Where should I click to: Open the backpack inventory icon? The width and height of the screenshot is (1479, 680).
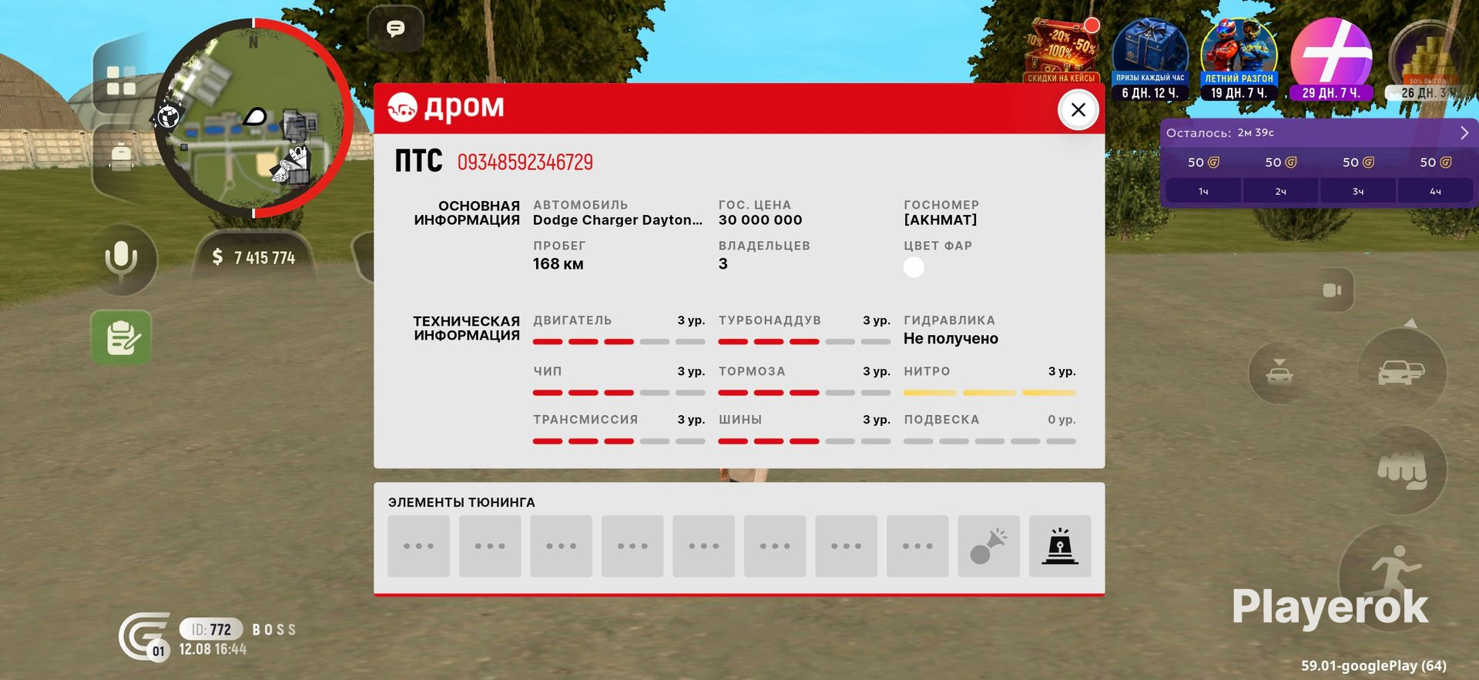[x=121, y=156]
